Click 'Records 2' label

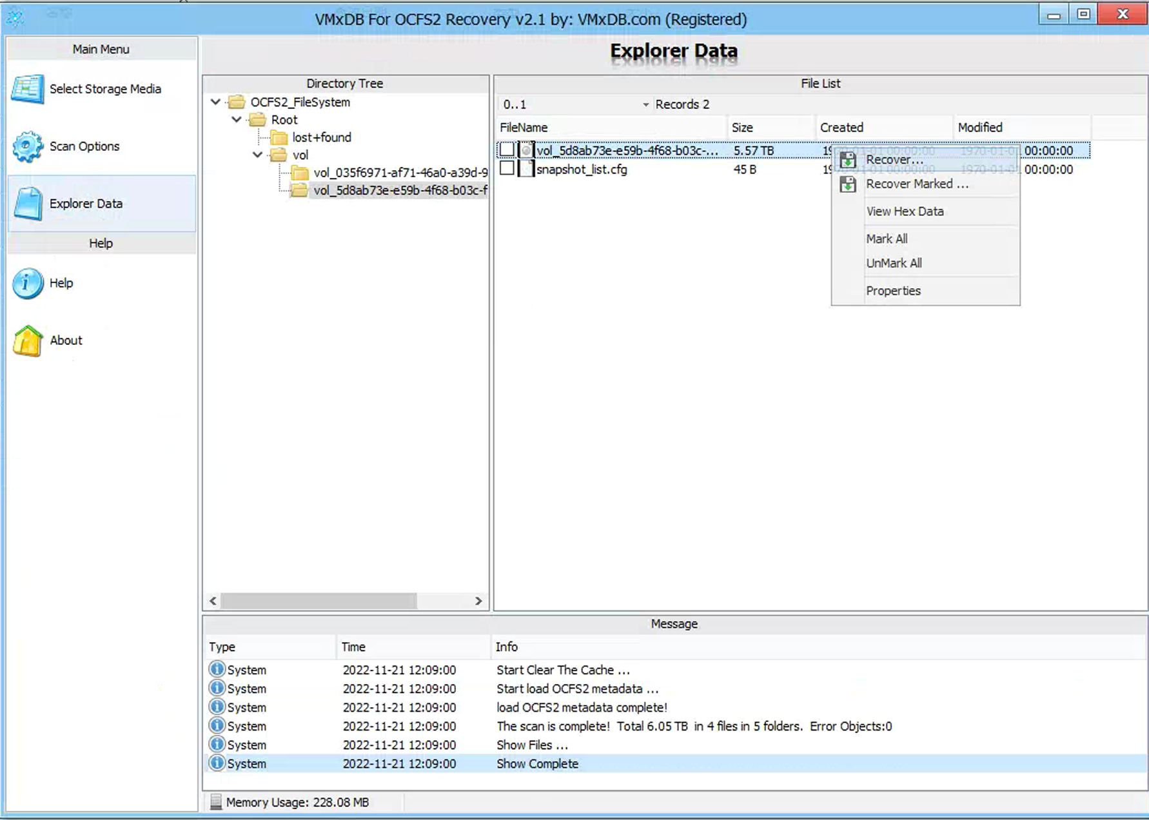[682, 104]
